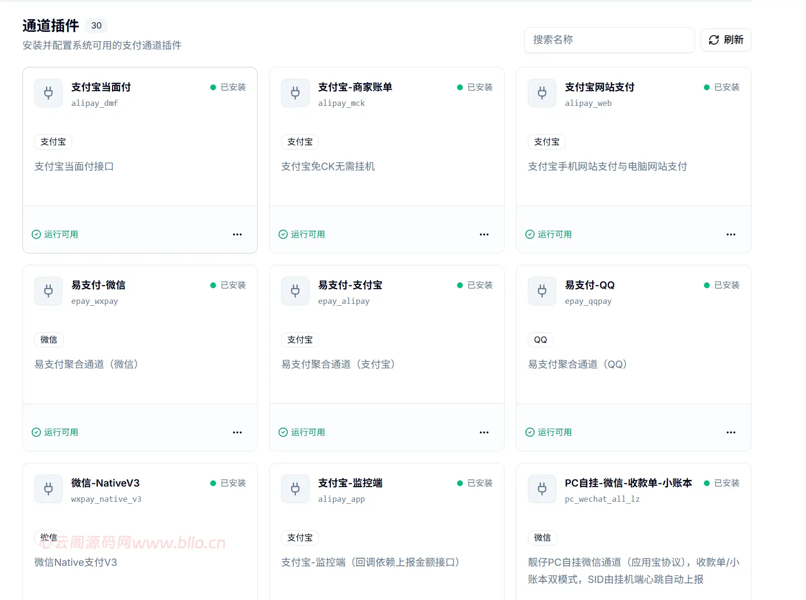This screenshot has height=600, width=806.
Task: Click the identifier alipay_web
Action: (x=588, y=103)
